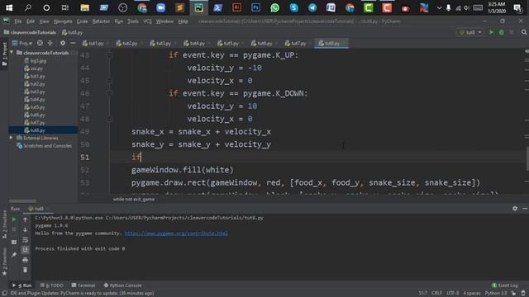Toggle soft-wrap in Run console
The width and height of the screenshot is (529, 297).
pos(25,240)
